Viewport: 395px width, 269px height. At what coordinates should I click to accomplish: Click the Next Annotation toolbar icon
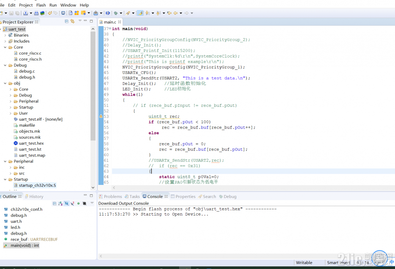point(147,13)
